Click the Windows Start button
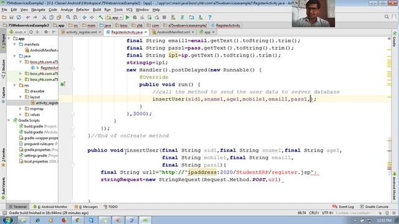This screenshot has width=399, height=224. [7, 220]
